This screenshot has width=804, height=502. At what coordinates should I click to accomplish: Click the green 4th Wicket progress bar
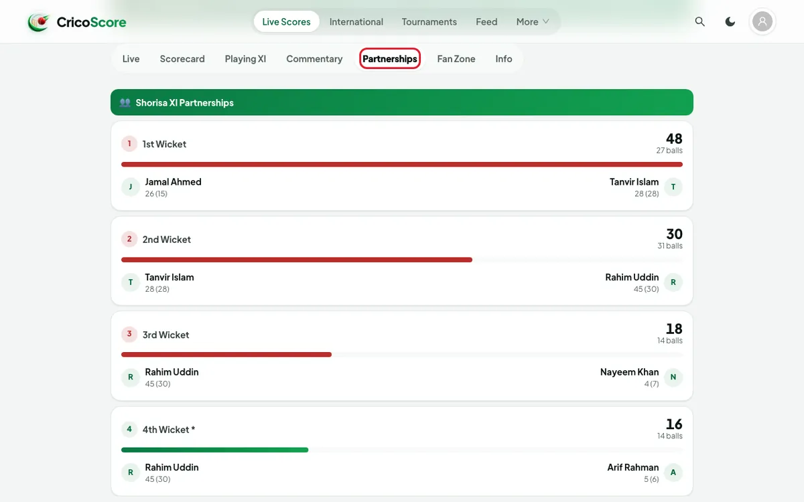tap(215, 450)
